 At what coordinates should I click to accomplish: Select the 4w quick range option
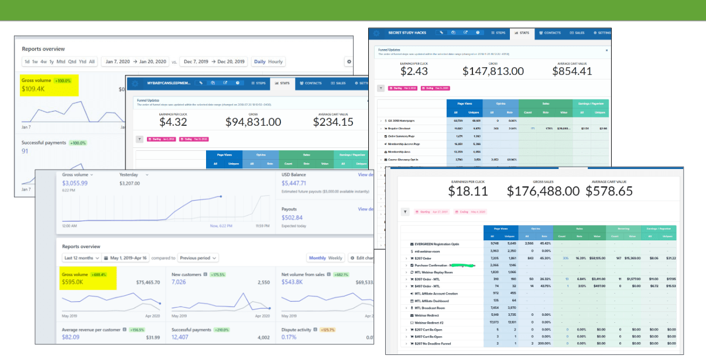(43, 61)
